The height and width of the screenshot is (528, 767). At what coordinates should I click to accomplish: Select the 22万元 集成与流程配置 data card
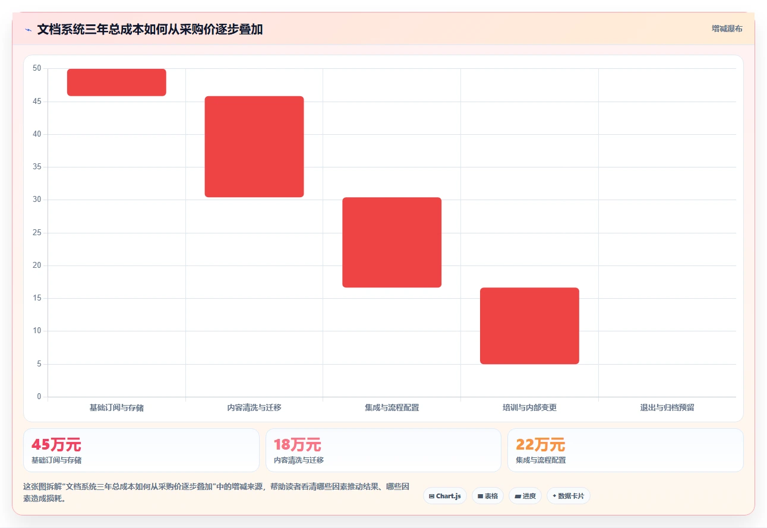coord(626,450)
